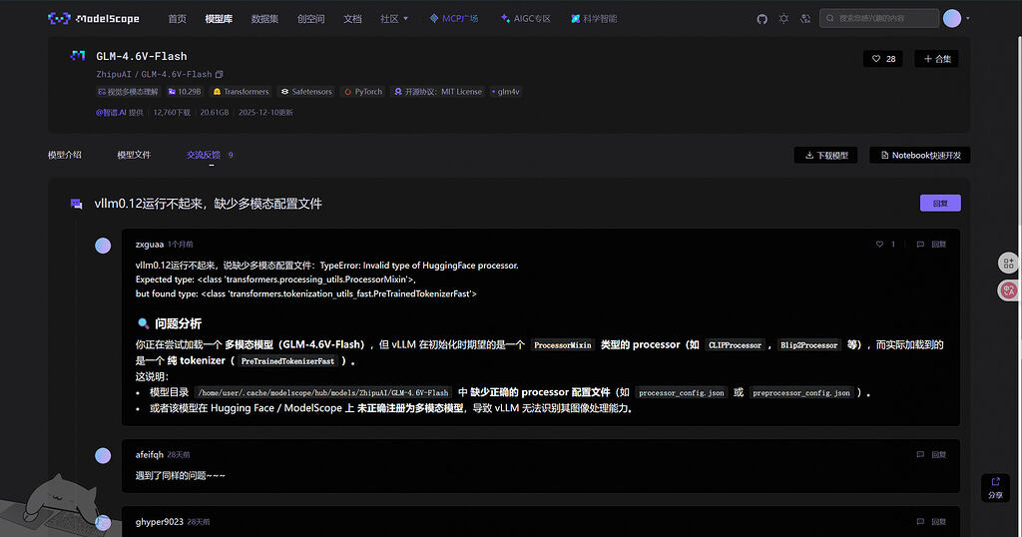
Task: Click the 12,760下载 download count
Action: pos(172,113)
